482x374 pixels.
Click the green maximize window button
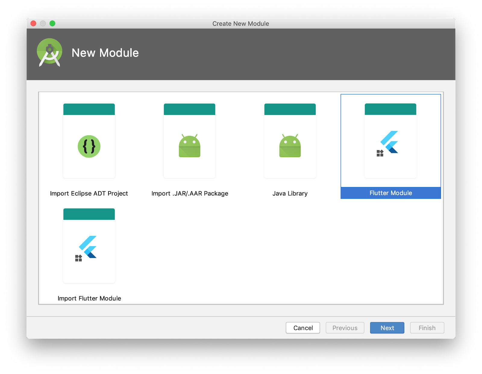pyautogui.click(x=52, y=24)
